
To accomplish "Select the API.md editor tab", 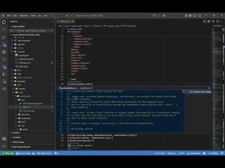I will tap(64, 21).
